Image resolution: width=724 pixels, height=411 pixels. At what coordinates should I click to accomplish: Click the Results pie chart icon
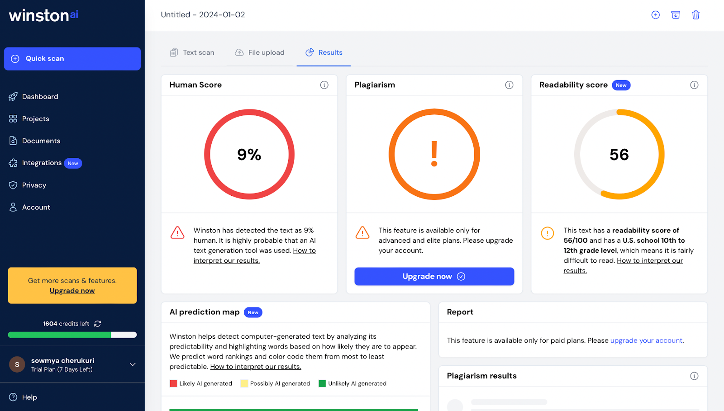tap(310, 52)
